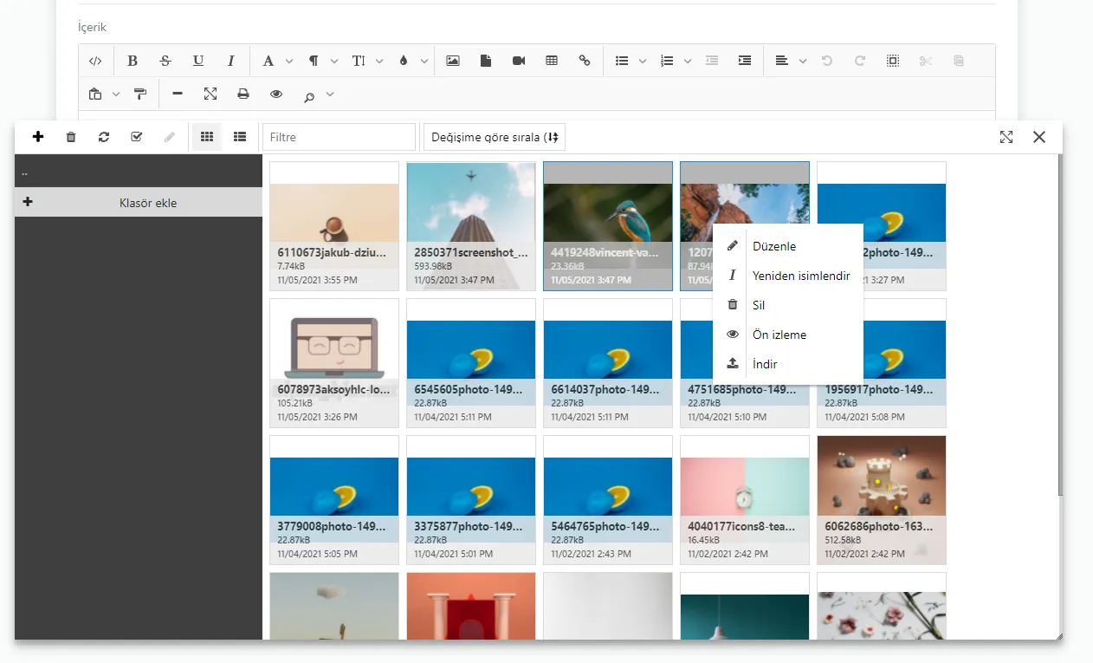Viewport: 1093px width, 663px height.
Task: Switch file browser to list view
Action: pos(240,137)
